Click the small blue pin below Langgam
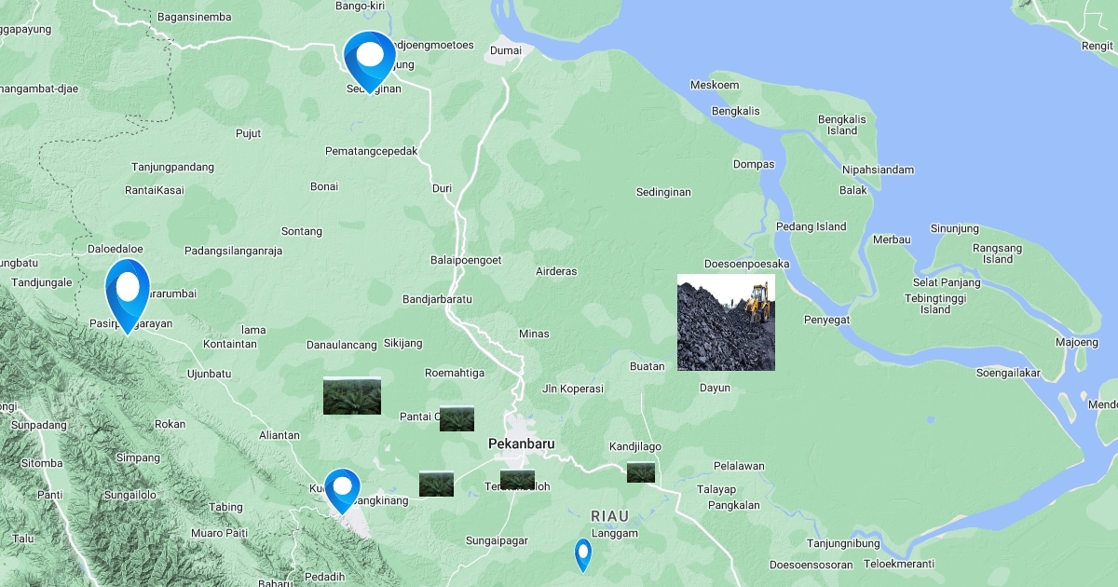This screenshot has height=587, width=1118. coord(583,553)
